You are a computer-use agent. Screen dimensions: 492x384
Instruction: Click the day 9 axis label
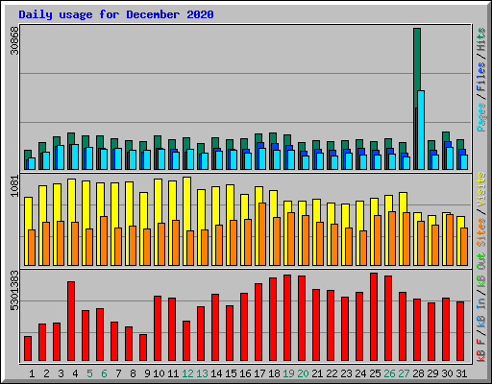147,373
